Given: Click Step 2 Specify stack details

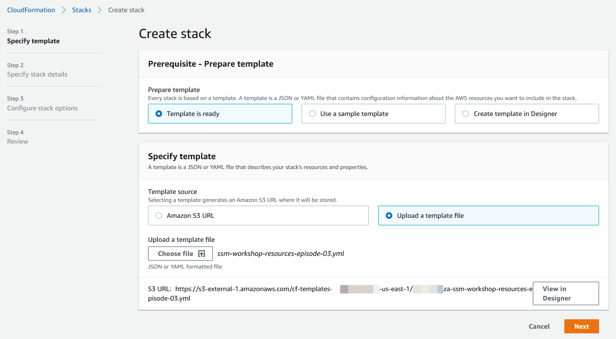Looking at the screenshot, I should pyautogui.click(x=37, y=70).
